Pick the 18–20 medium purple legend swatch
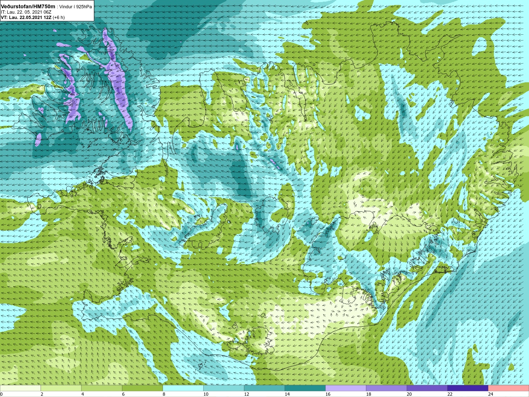This screenshot has height=397, width=529. pyautogui.click(x=386, y=388)
